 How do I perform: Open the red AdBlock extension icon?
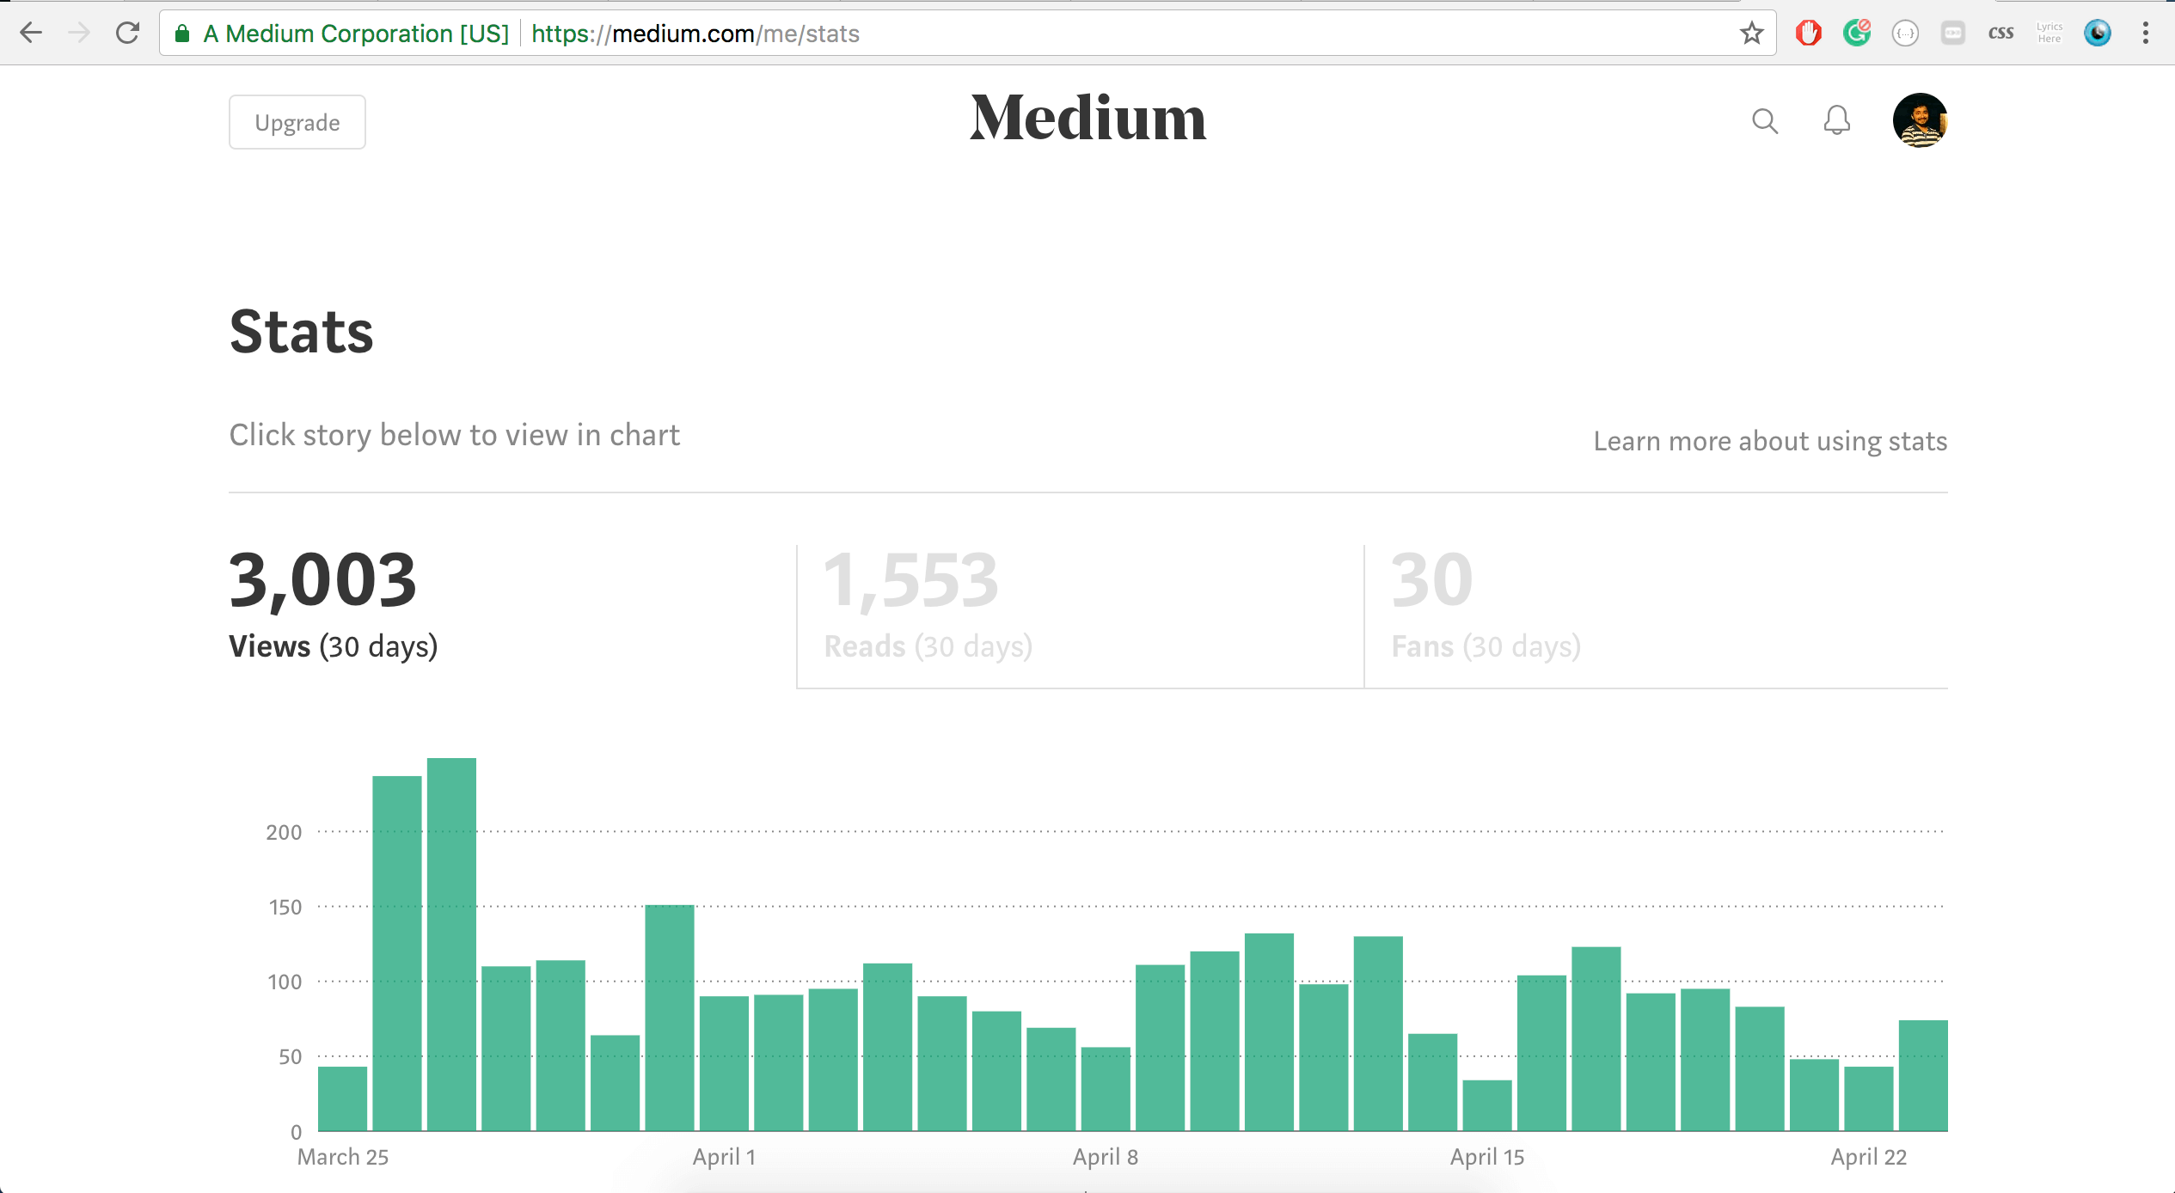tap(1808, 34)
